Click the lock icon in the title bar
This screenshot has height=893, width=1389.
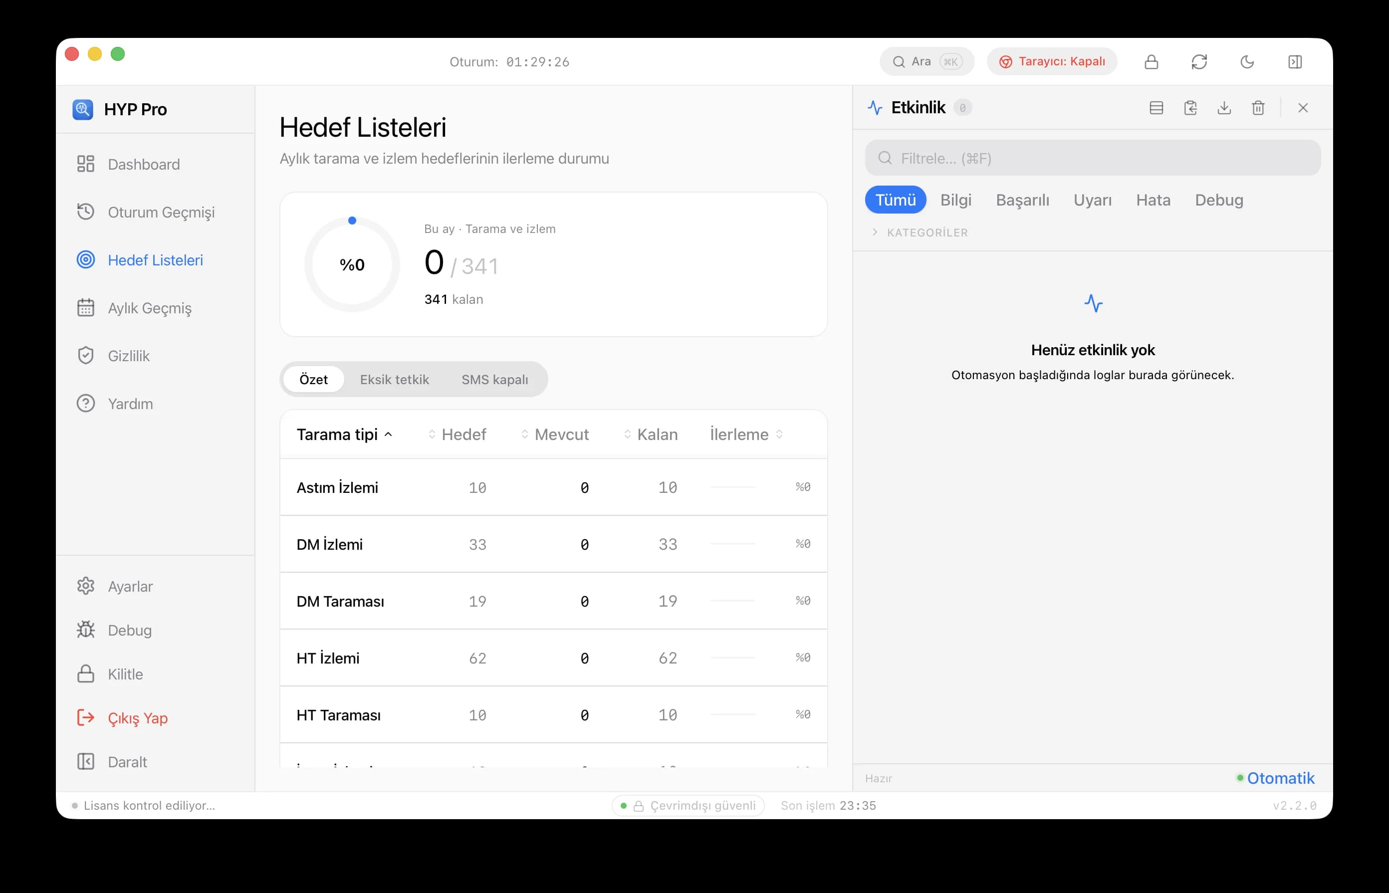(1151, 61)
